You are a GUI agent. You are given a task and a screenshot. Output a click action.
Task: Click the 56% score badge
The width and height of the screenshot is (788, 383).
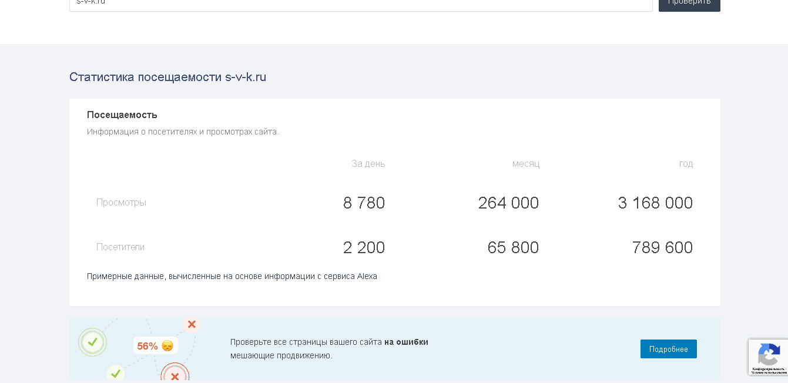tap(147, 346)
